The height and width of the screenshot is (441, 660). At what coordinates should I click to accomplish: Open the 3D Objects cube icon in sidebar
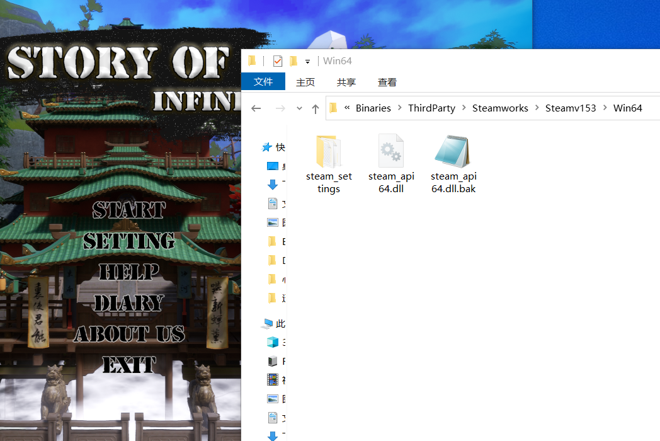(272, 342)
